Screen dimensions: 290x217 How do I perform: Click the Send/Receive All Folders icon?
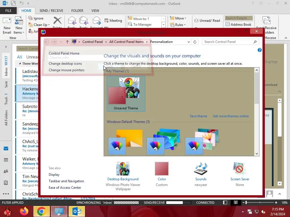266,20
